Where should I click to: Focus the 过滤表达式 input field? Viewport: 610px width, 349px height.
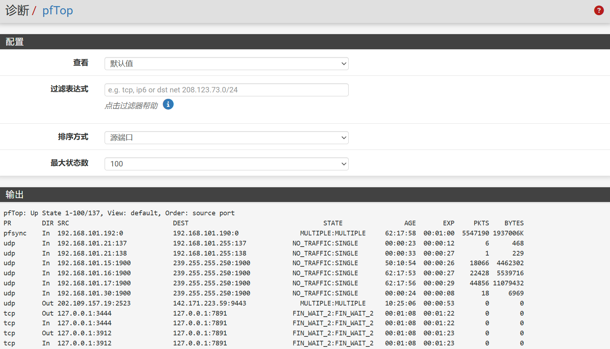pos(226,90)
